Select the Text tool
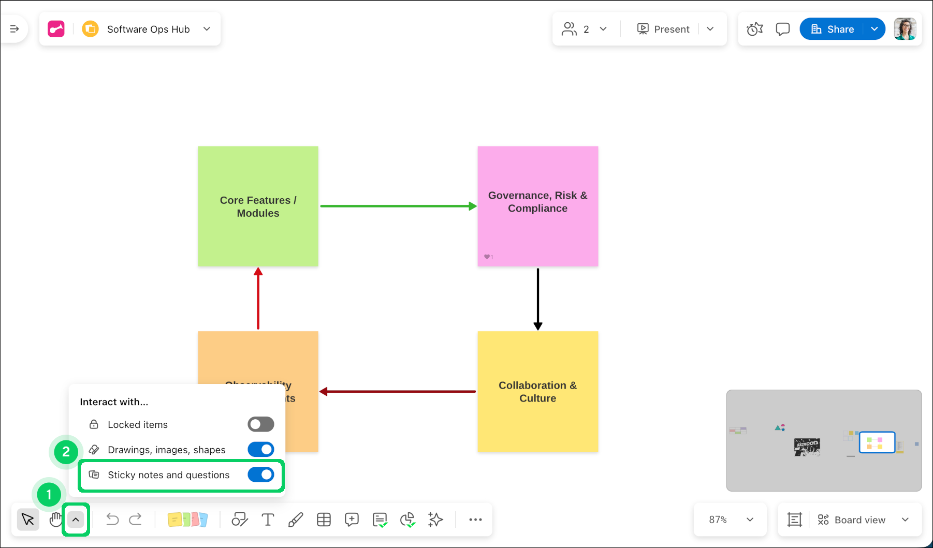Viewport: 933px width, 548px height. pyautogui.click(x=268, y=520)
